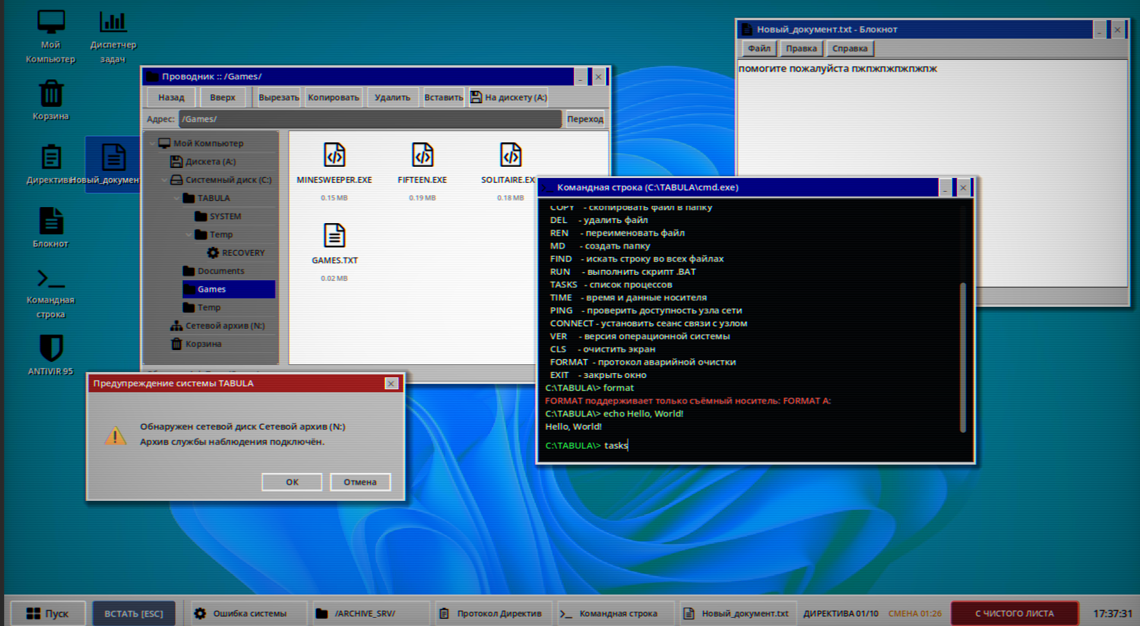1140x626 pixels.
Task: Open the Файл menu in Notepad
Action: (759, 49)
